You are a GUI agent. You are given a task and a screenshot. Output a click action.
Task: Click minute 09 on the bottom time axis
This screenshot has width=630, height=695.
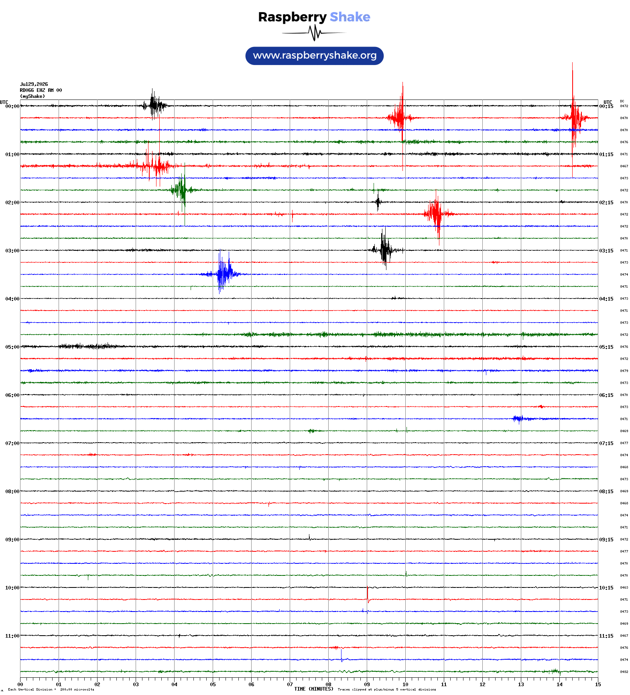(x=367, y=685)
